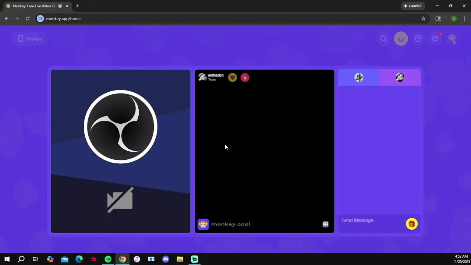The width and height of the screenshot is (471, 265).
Task: Open chat messages icon with red badge
Action: pos(435,38)
